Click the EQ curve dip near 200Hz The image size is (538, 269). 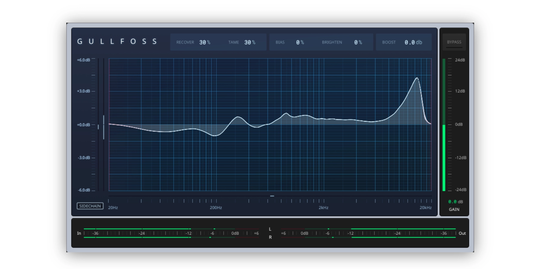pos(215,136)
